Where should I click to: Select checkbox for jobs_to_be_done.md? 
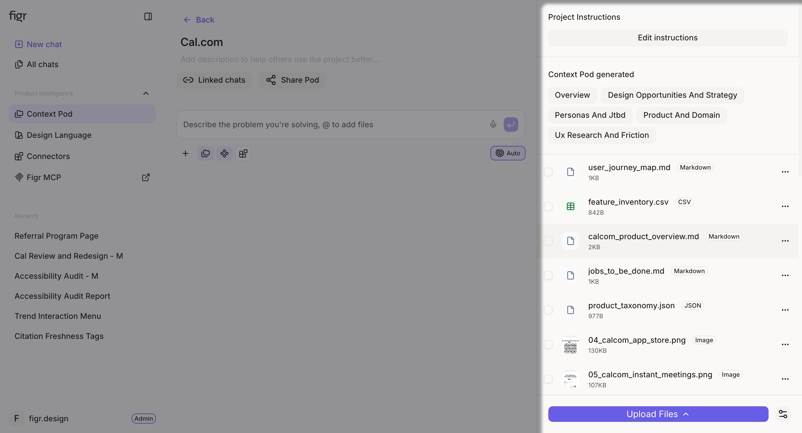click(x=548, y=275)
